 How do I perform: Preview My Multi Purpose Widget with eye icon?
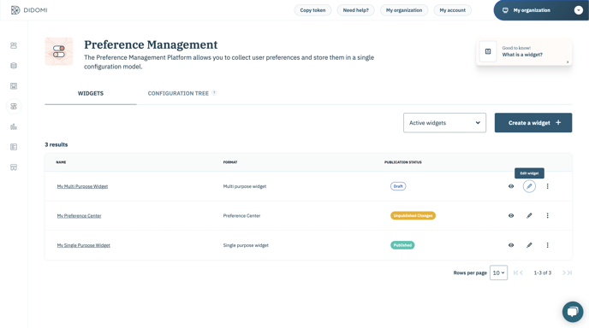tap(511, 186)
